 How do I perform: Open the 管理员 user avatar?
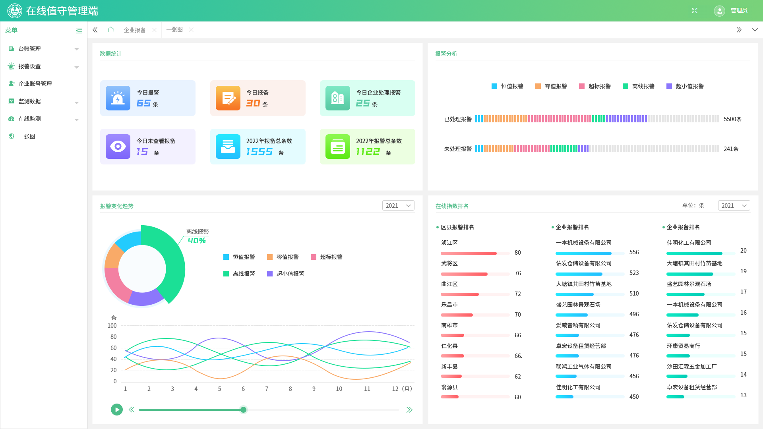click(719, 11)
